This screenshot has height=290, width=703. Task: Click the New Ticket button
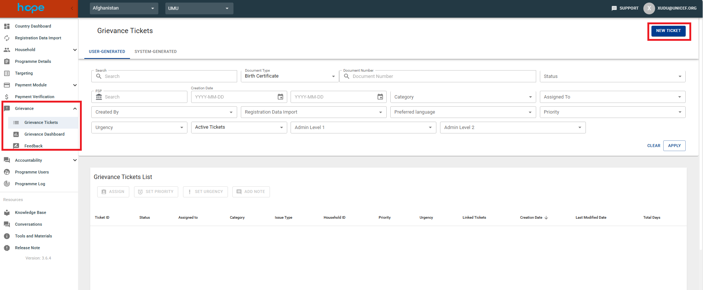[x=668, y=31]
